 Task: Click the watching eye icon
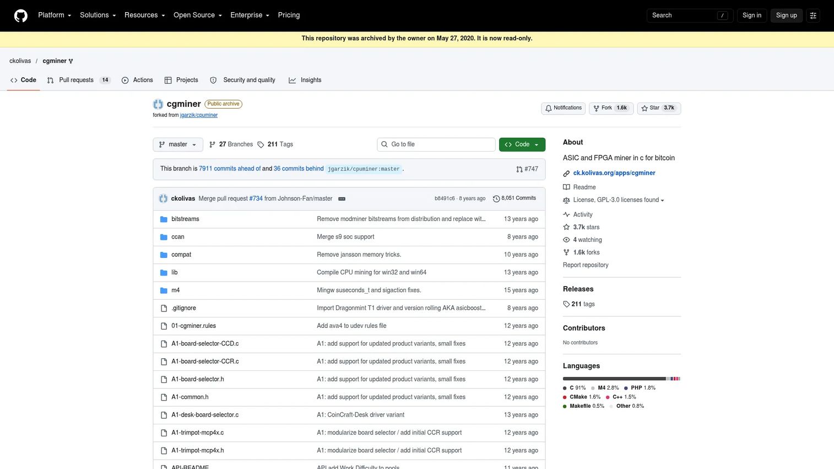pos(566,240)
